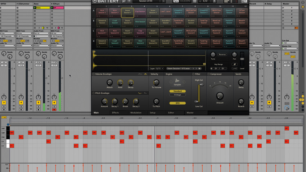Click the Compressor Amount knob
This screenshot has width=306, height=172.
[220, 96]
